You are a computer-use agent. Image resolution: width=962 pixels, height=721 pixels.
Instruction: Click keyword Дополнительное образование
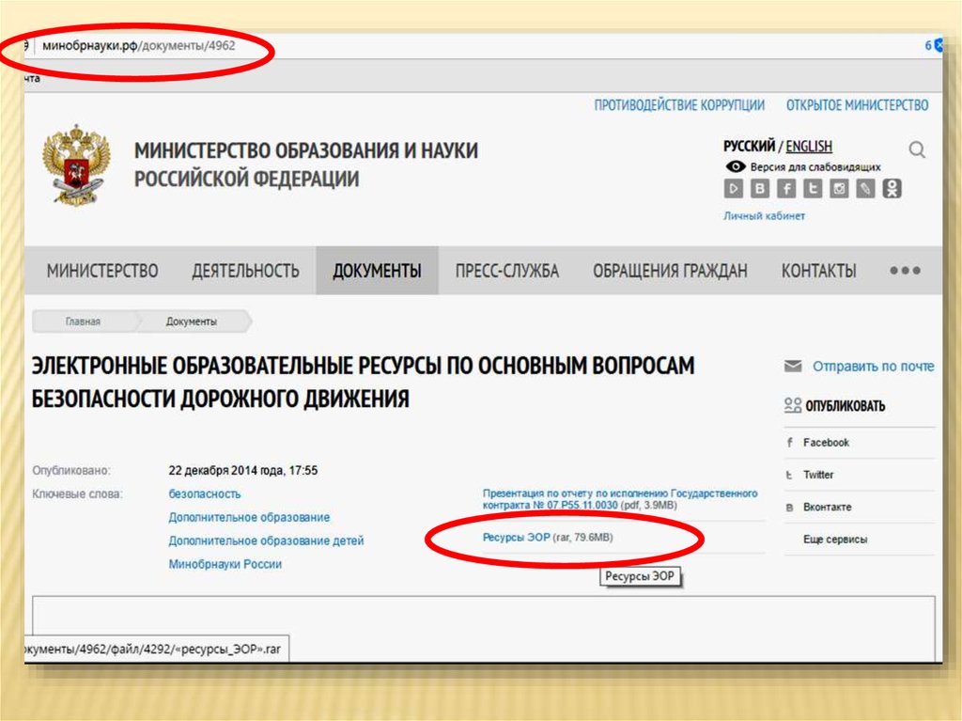pos(249,517)
